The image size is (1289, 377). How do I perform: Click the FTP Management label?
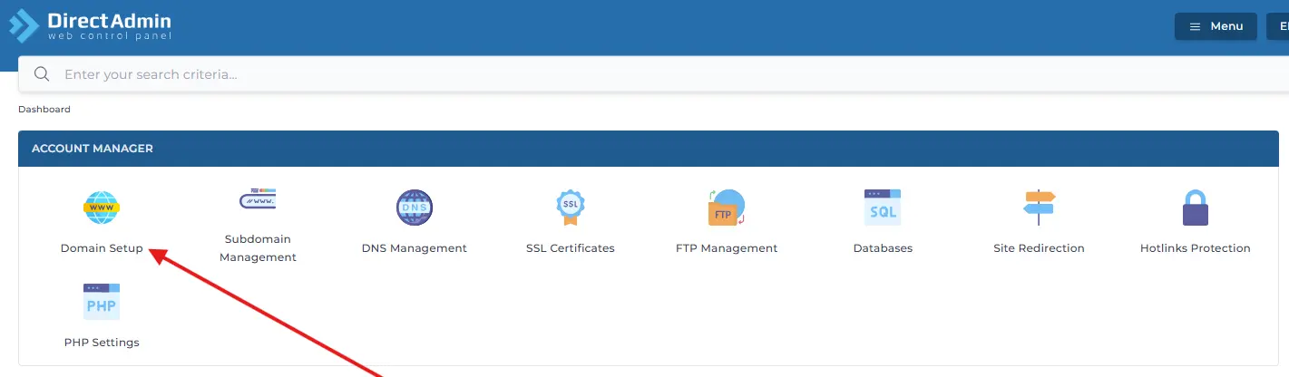coord(727,248)
